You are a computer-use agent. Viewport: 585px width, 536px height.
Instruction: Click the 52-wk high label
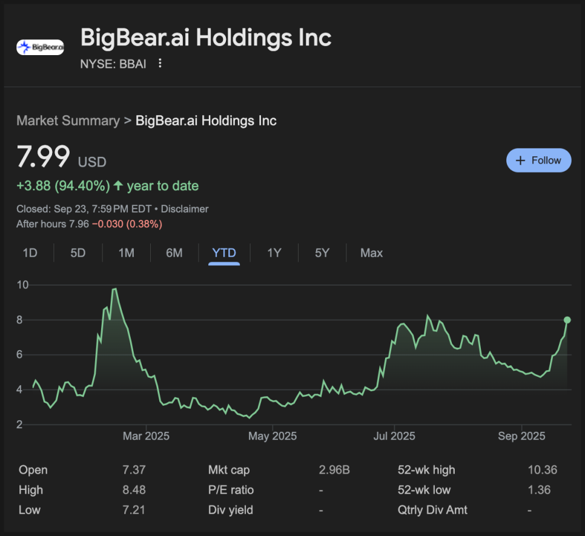(x=426, y=470)
